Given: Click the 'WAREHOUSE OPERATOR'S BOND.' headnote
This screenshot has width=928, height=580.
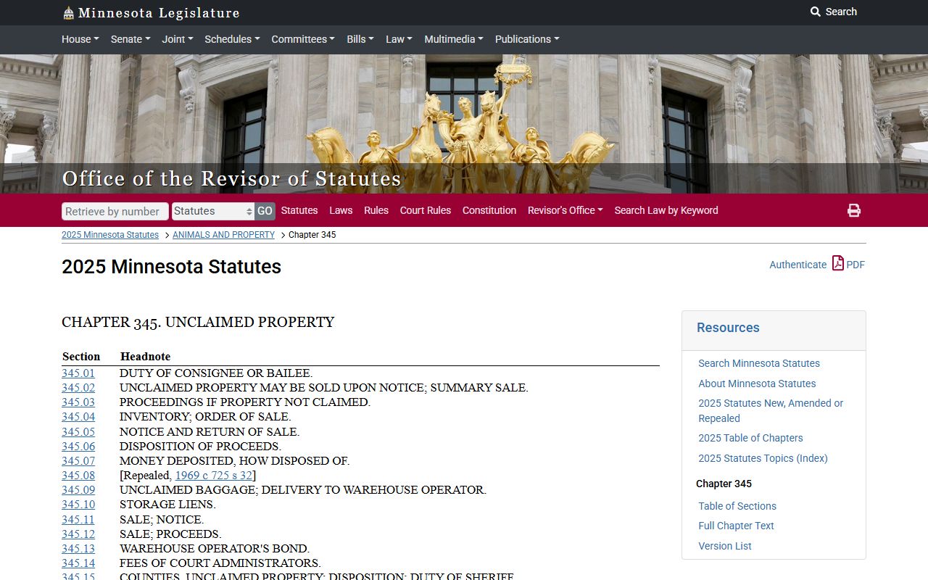Looking at the screenshot, I should pyautogui.click(x=215, y=549).
